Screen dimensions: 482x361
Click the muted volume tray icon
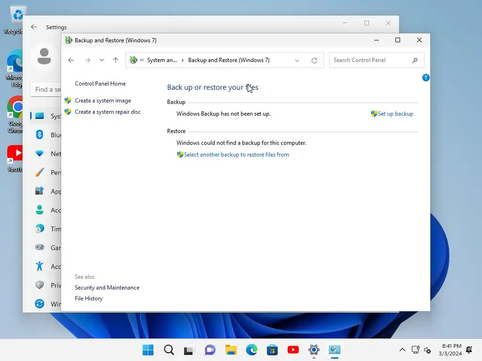[x=427, y=350]
